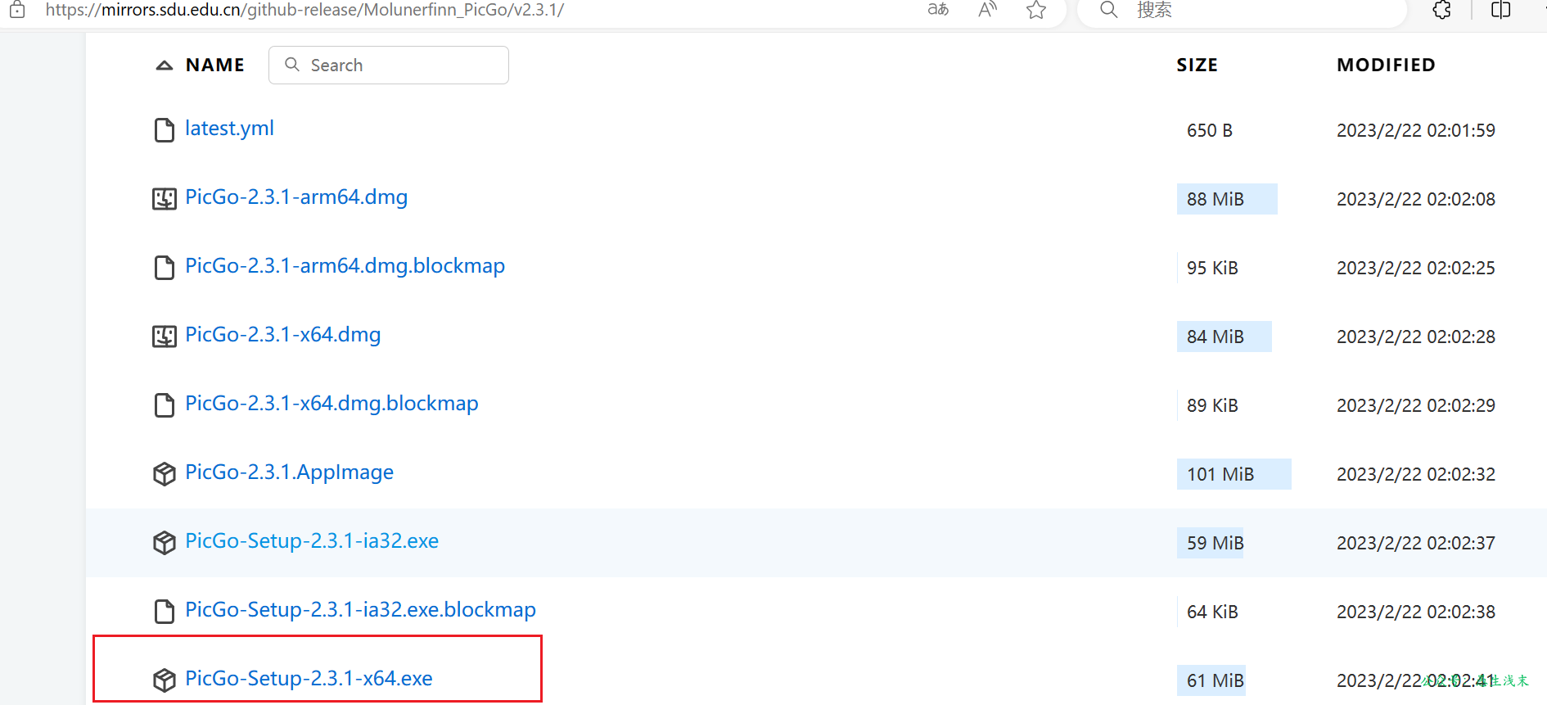Select the 64 KiB size cell
Screen dimensions: 1547x705
[1212, 612]
